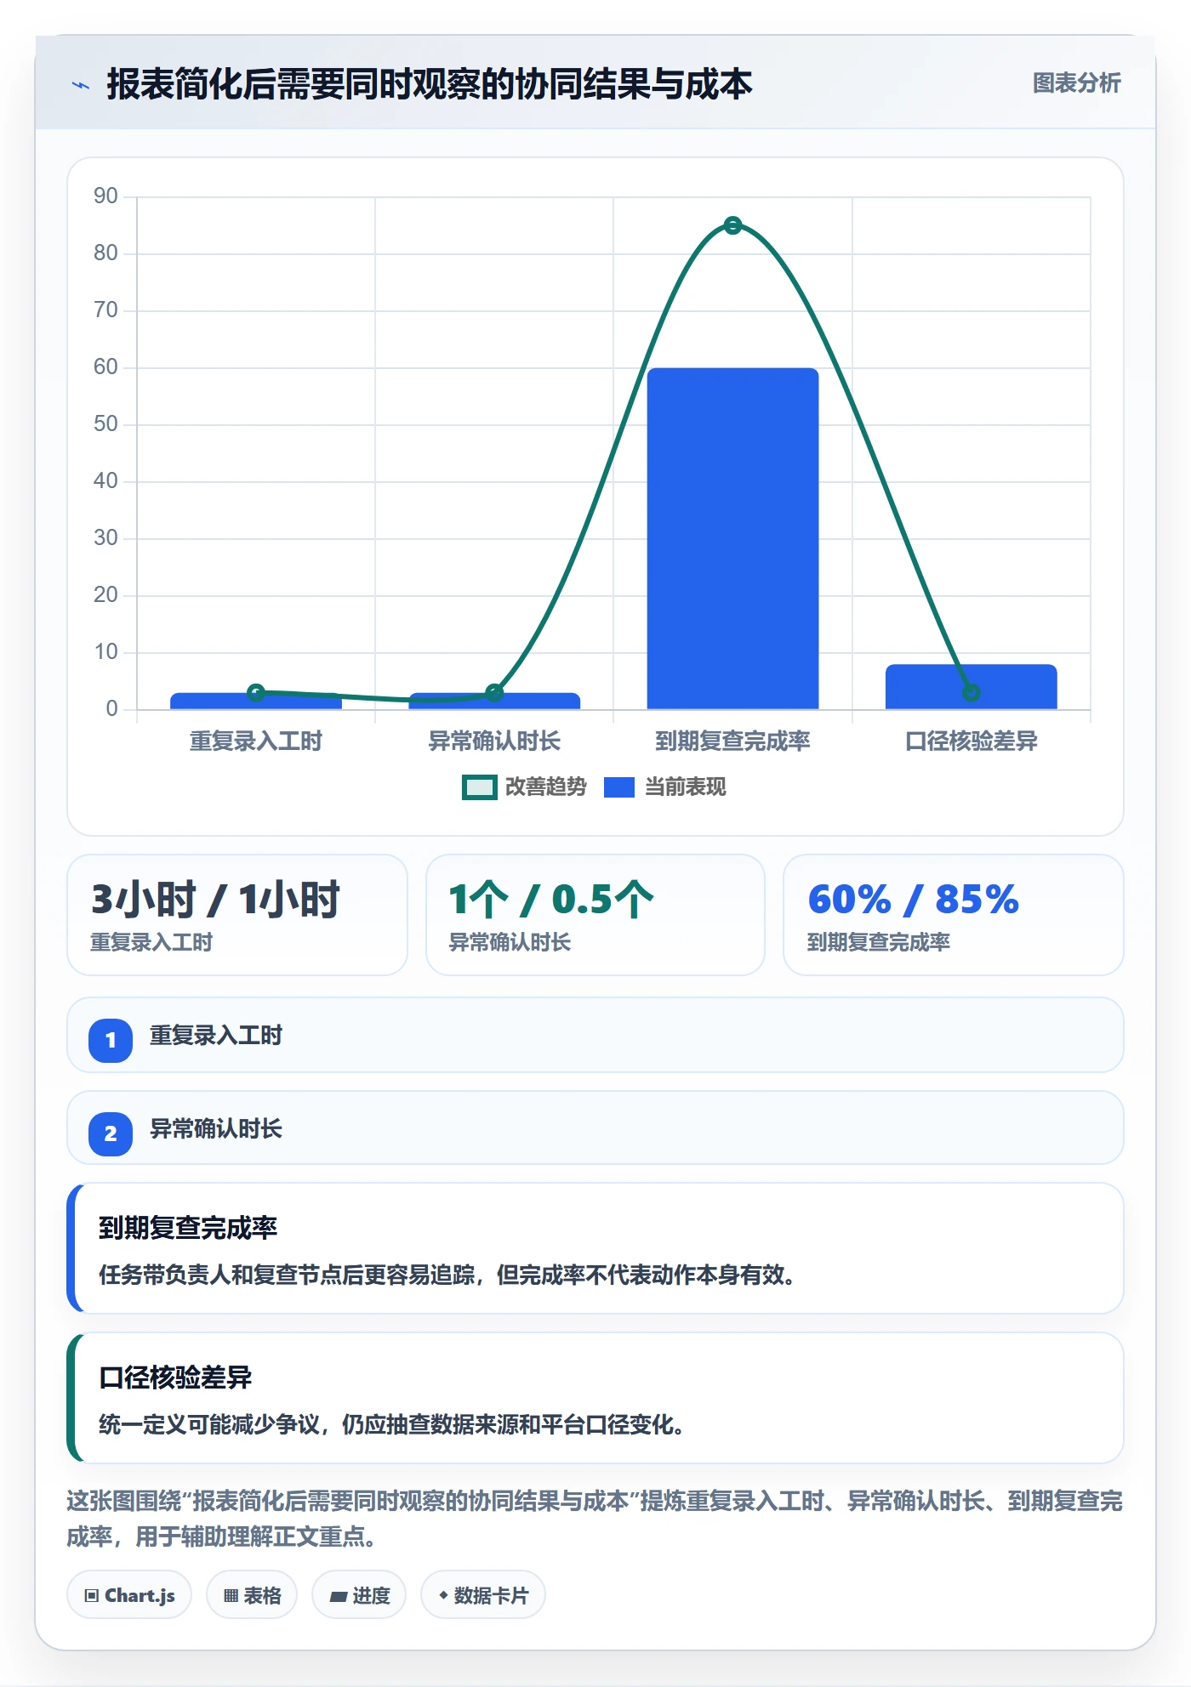The image size is (1191, 1687).
Task: Click the 到期复查完成率 x-axis label
Action: [732, 741]
